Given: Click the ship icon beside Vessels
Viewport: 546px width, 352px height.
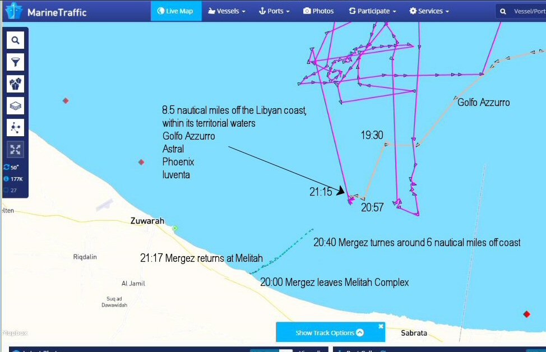Looking at the screenshot, I should click(211, 11).
